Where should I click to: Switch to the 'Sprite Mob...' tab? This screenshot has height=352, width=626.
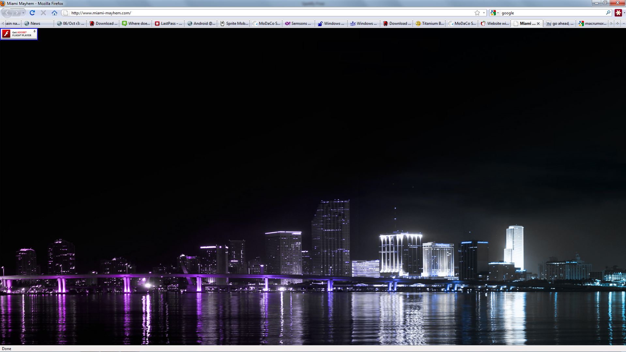click(234, 23)
